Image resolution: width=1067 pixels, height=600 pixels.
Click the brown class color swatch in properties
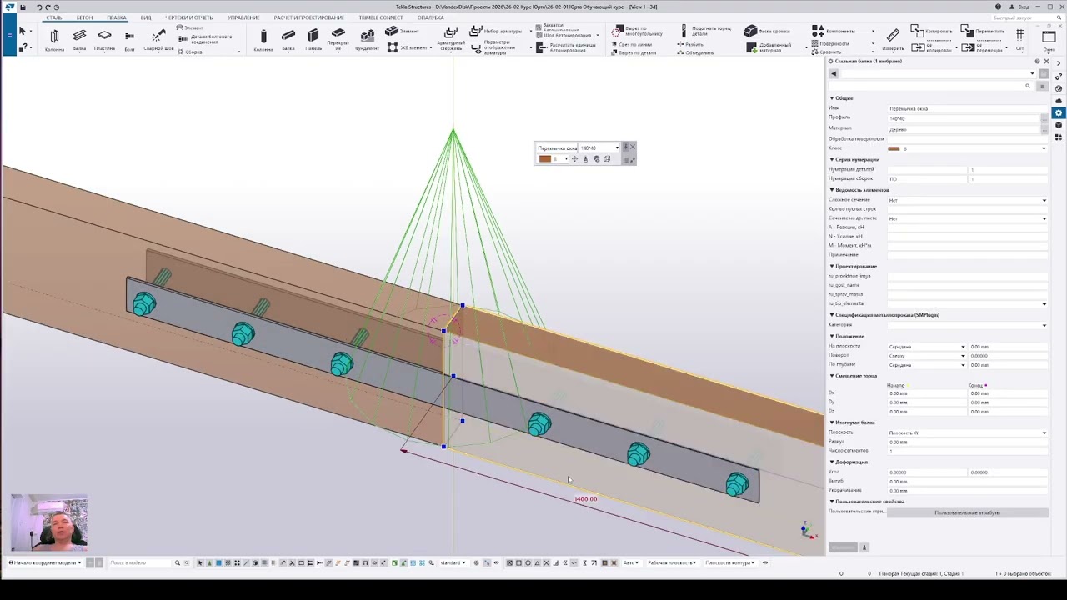click(x=894, y=148)
